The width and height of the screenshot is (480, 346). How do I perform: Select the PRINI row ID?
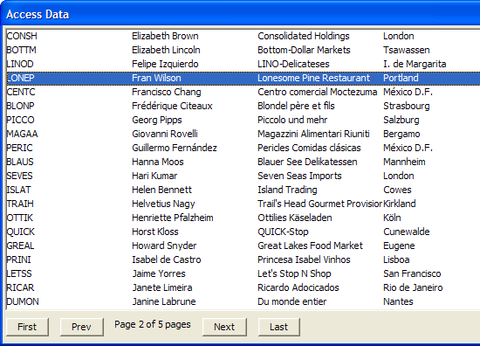(18, 259)
